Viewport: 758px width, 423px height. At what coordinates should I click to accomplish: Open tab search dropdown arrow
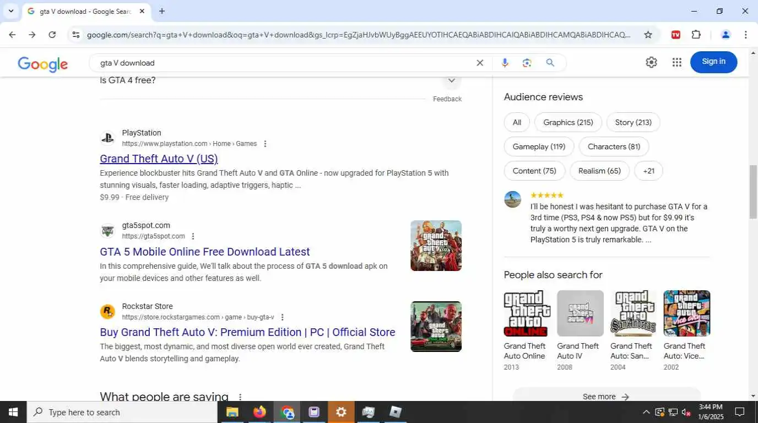(10, 11)
